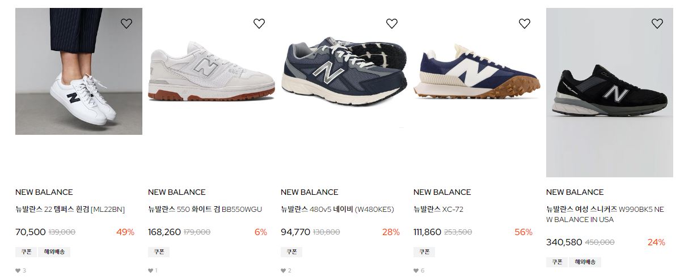View the XC-72 navy sneaker photo
Screen dimensions: 680x277
pos(476,71)
